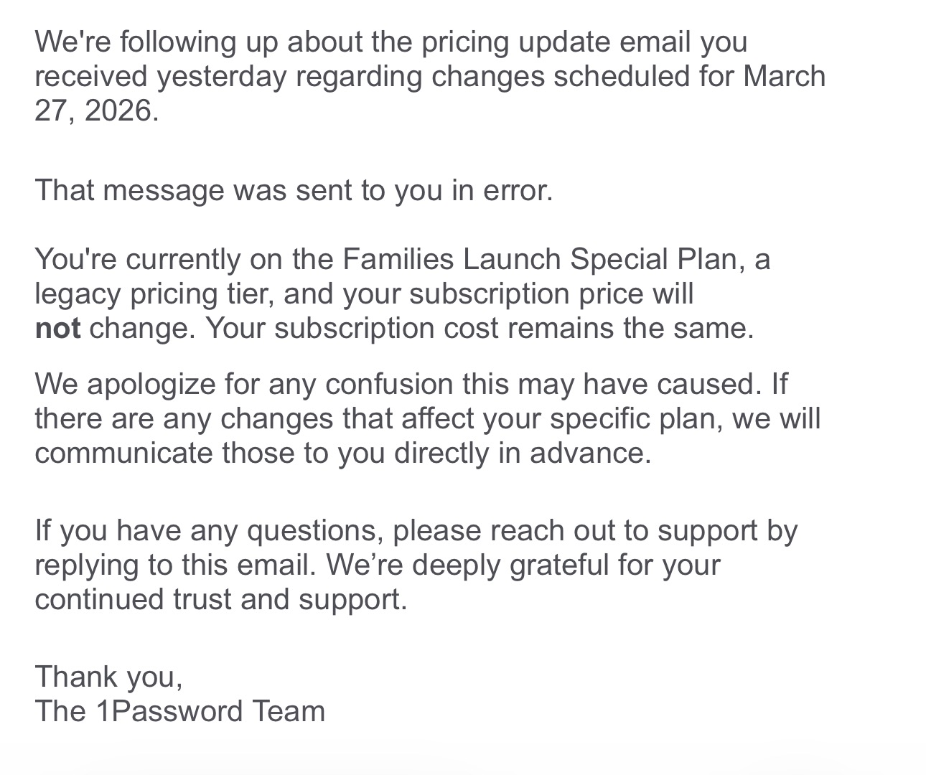Screen dimensions: 926x775
Task: Click the bold word "not"
Action: click(57, 329)
